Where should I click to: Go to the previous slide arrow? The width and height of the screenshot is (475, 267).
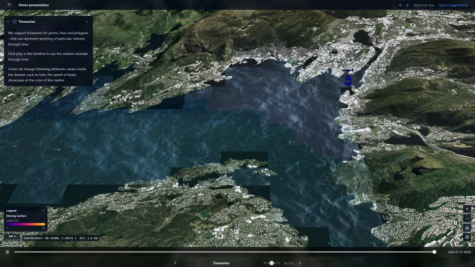[175, 263]
